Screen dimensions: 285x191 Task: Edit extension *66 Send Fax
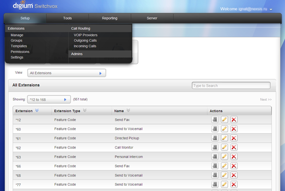(x=224, y=166)
